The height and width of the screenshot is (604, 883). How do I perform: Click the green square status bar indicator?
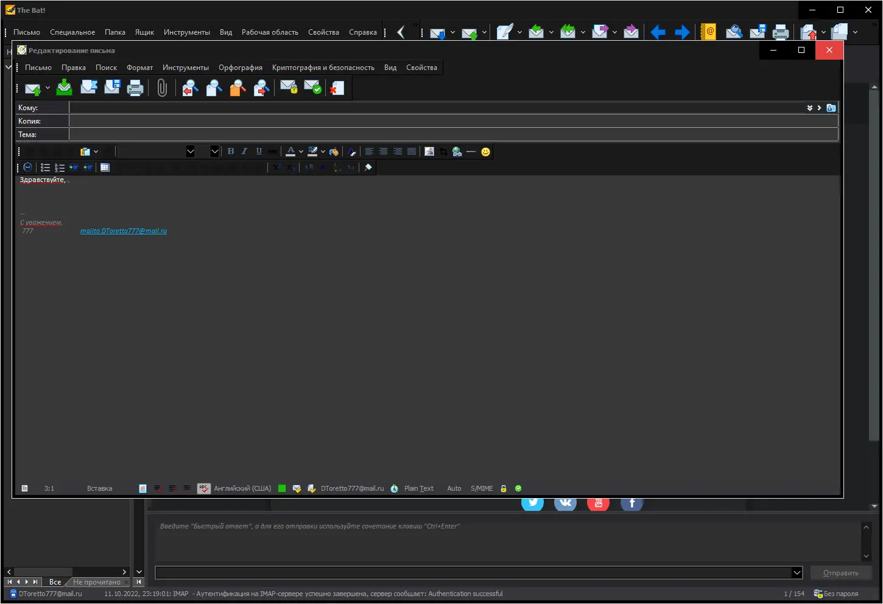(x=282, y=488)
